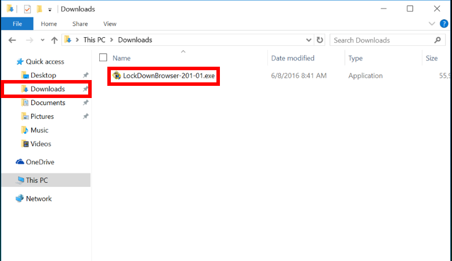Click the Properties checkmark icon in title bar
The image size is (452, 261).
[x=27, y=9]
